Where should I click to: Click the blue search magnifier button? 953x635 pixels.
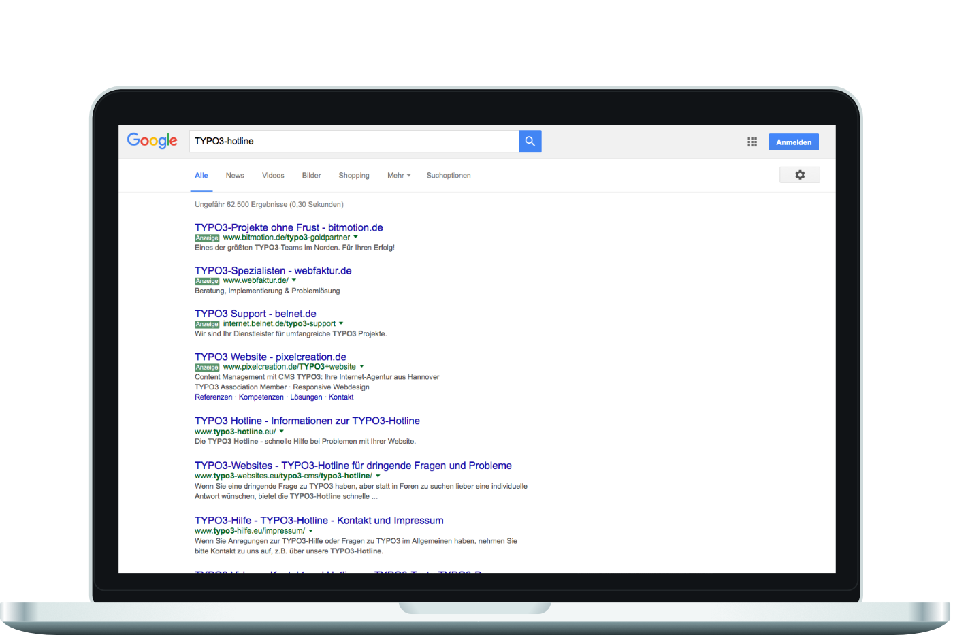tap(530, 142)
